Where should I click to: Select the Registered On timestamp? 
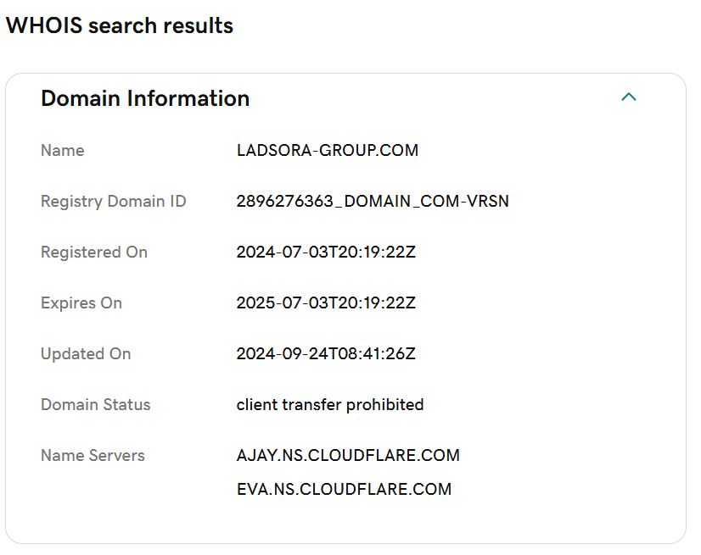point(326,253)
